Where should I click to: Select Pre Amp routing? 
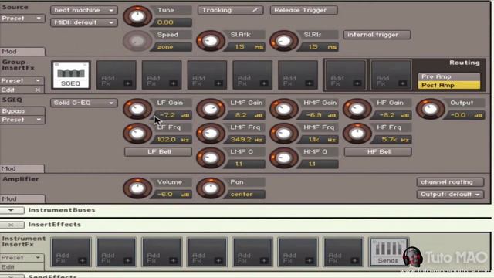point(449,76)
